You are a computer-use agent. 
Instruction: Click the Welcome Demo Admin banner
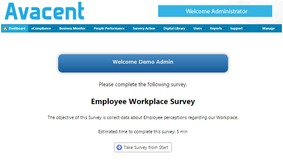(x=143, y=63)
